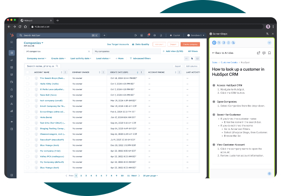Toggle the select-all companies checkbox
Image resolution: width=281 pixels, height=196 pixels.
pyautogui.click(x=28, y=72)
